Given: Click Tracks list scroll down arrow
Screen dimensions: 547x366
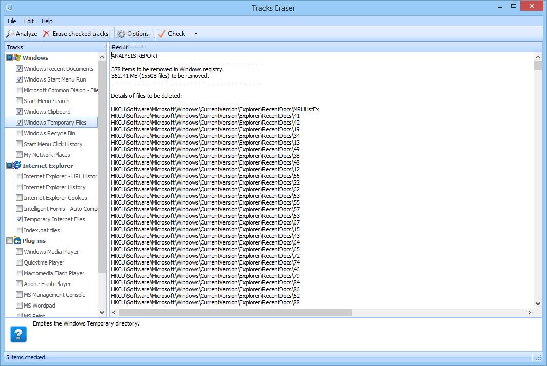Looking at the screenshot, I should pyautogui.click(x=102, y=312).
